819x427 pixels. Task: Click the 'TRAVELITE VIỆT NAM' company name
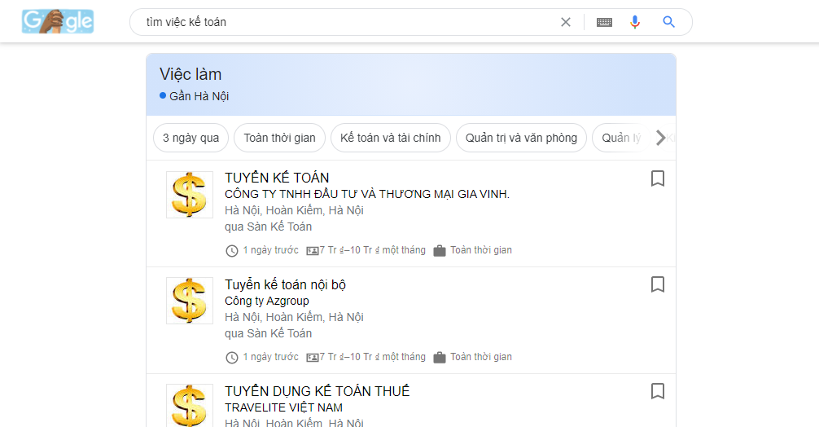click(x=283, y=407)
